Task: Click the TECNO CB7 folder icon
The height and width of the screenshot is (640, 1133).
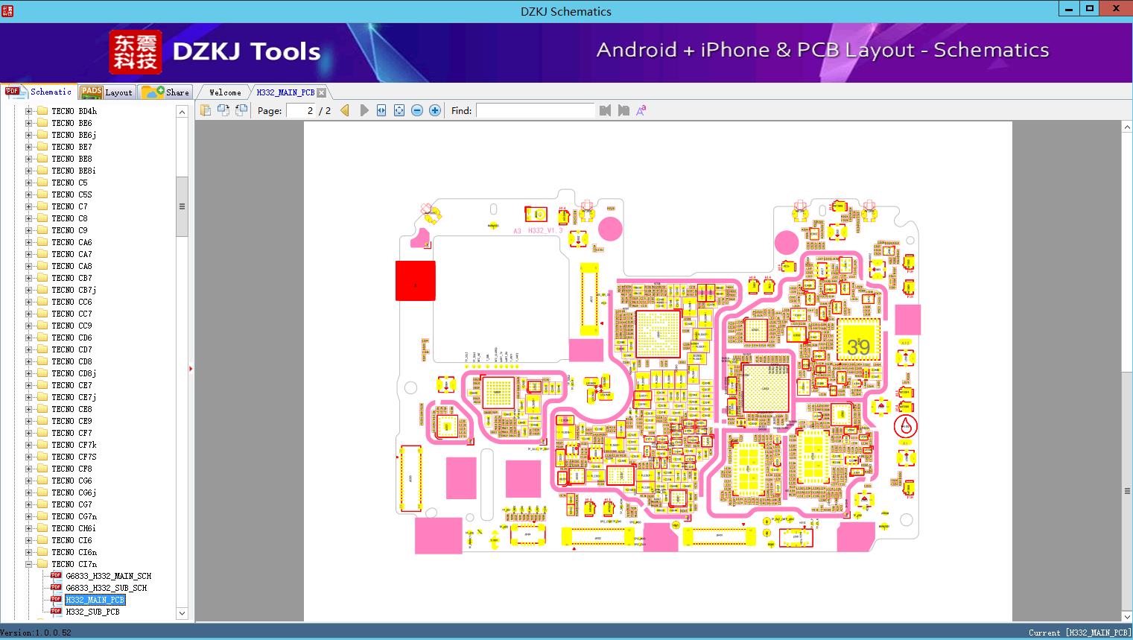Action: pos(42,278)
